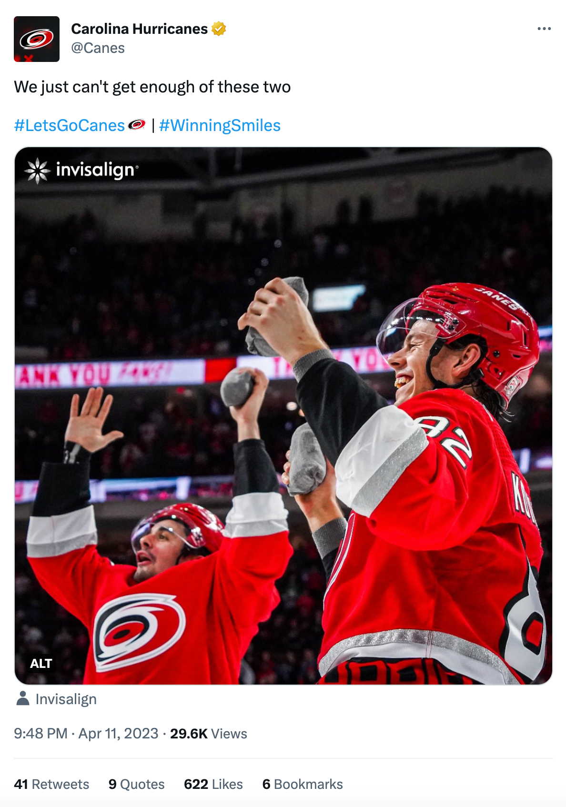566x807 pixels.
Task: Click the 9:48 PM Apr 11, 2023 timestamp
Action: pyautogui.click(x=86, y=733)
